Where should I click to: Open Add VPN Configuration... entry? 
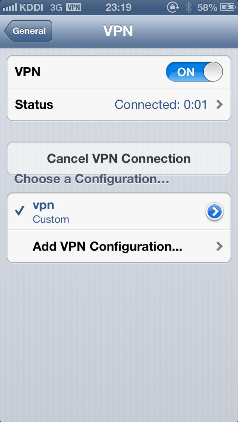(x=119, y=246)
